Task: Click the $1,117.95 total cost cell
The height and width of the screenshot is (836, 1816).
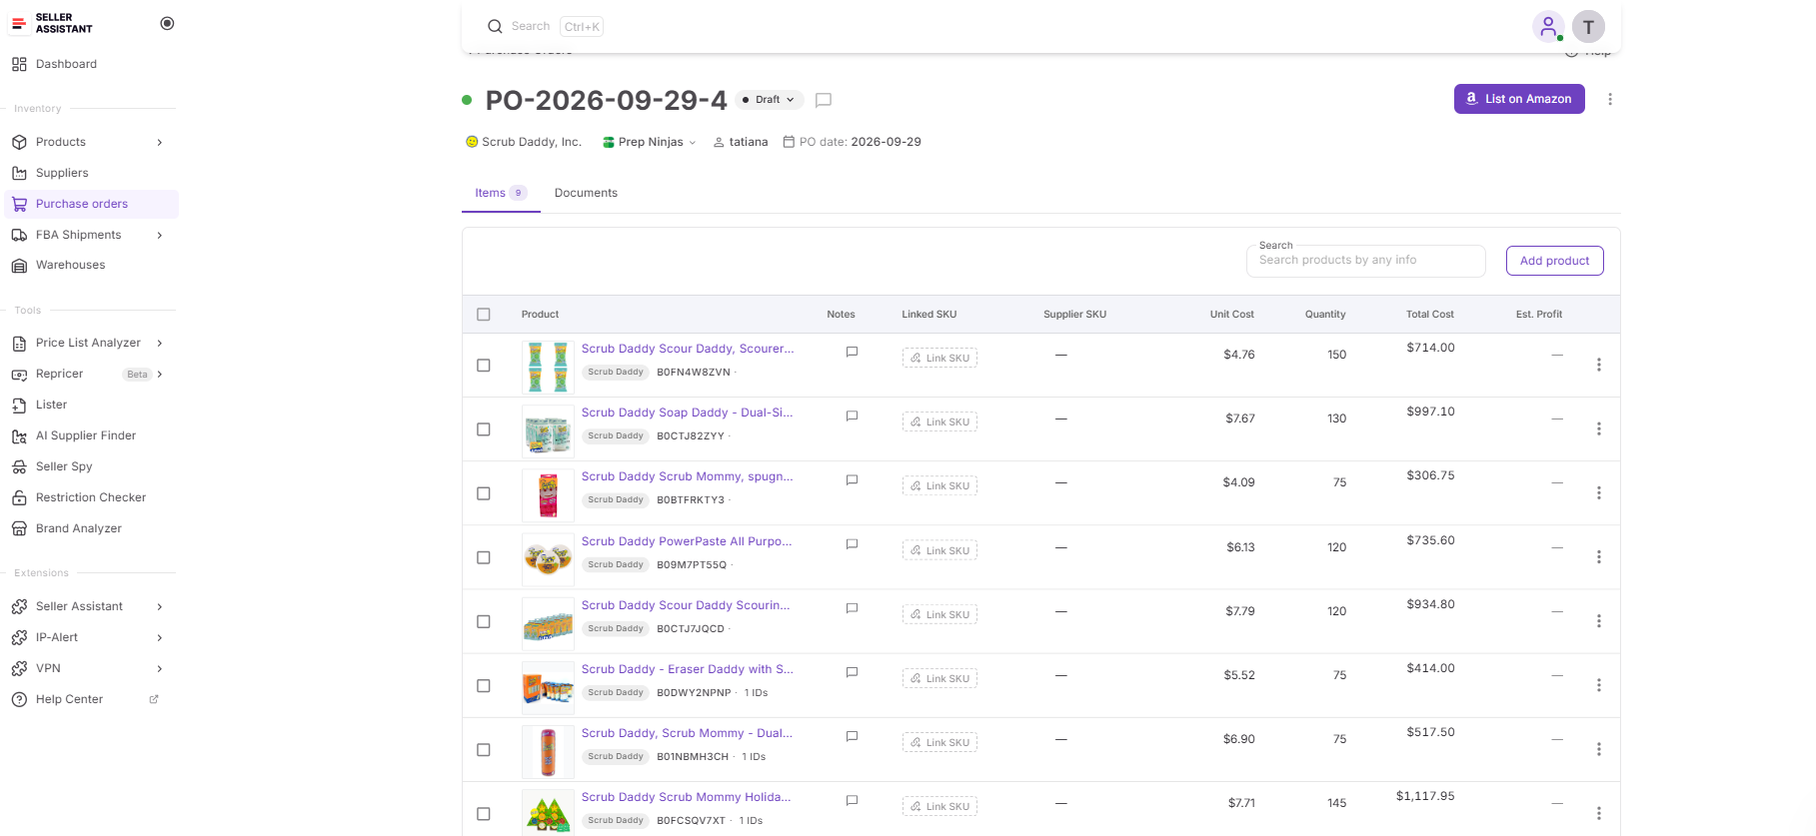Action: (x=1425, y=796)
